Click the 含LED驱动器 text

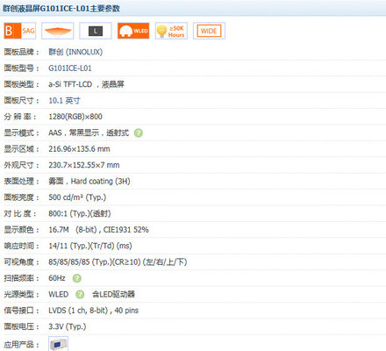[x=113, y=294]
